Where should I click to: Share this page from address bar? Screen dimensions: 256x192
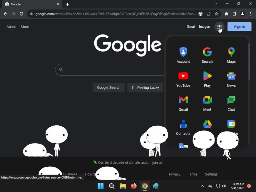[x=208, y=14]
